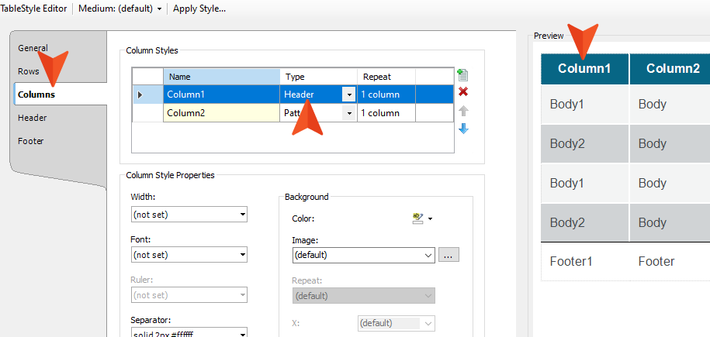
Task: Open the Footer tab
Action: point(31,141)
